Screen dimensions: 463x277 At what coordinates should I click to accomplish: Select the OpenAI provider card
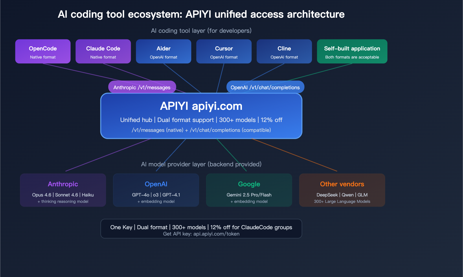tap(156, 190)
